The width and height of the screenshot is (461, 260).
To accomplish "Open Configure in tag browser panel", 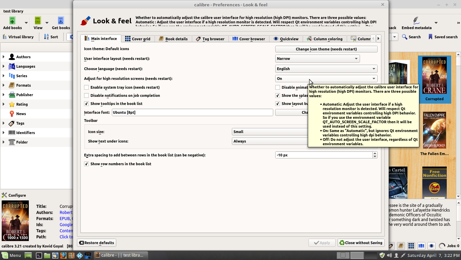I will (14, 195).
